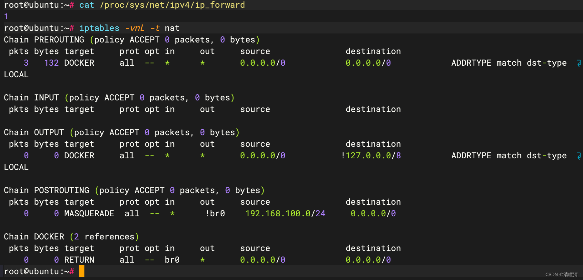Click the Chain OUTPUT header line
Viewport: 583px width, 280px height.
click(x=122, y=133)
